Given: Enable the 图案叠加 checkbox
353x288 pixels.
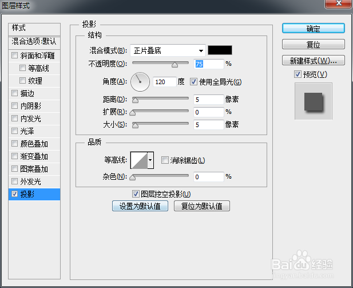Looking at the screenshot, I should coord(15,168).
